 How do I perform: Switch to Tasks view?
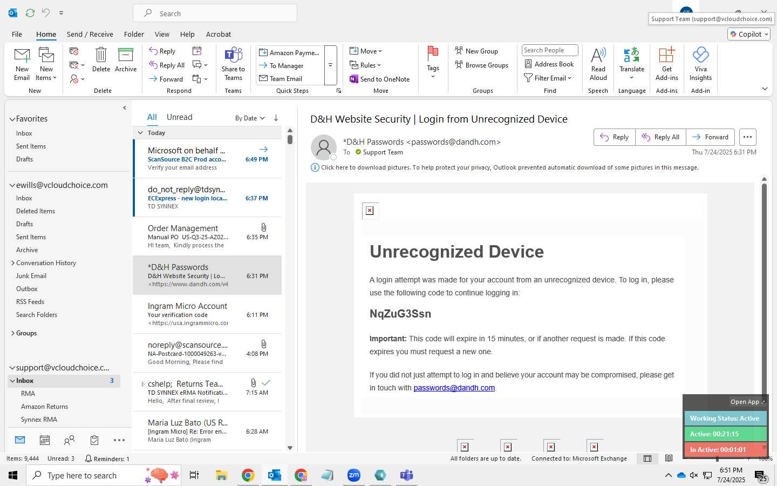pyautogui.click(x=94, y=440)
